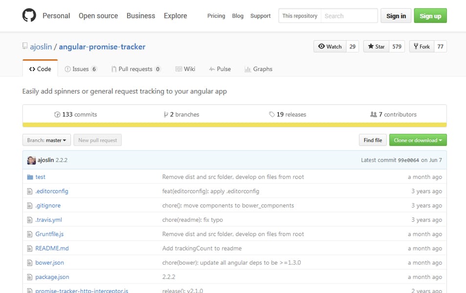This screenshot has height=293, width=466.
Task: View the 19 releases
Action: tap(288, 114)
